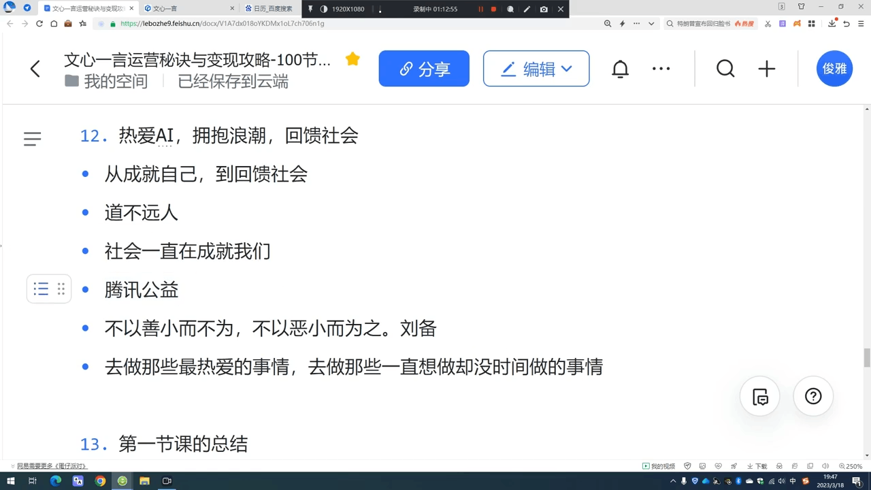
Task: Take screenshot with recorder camera icon
Action: (544, 9)
